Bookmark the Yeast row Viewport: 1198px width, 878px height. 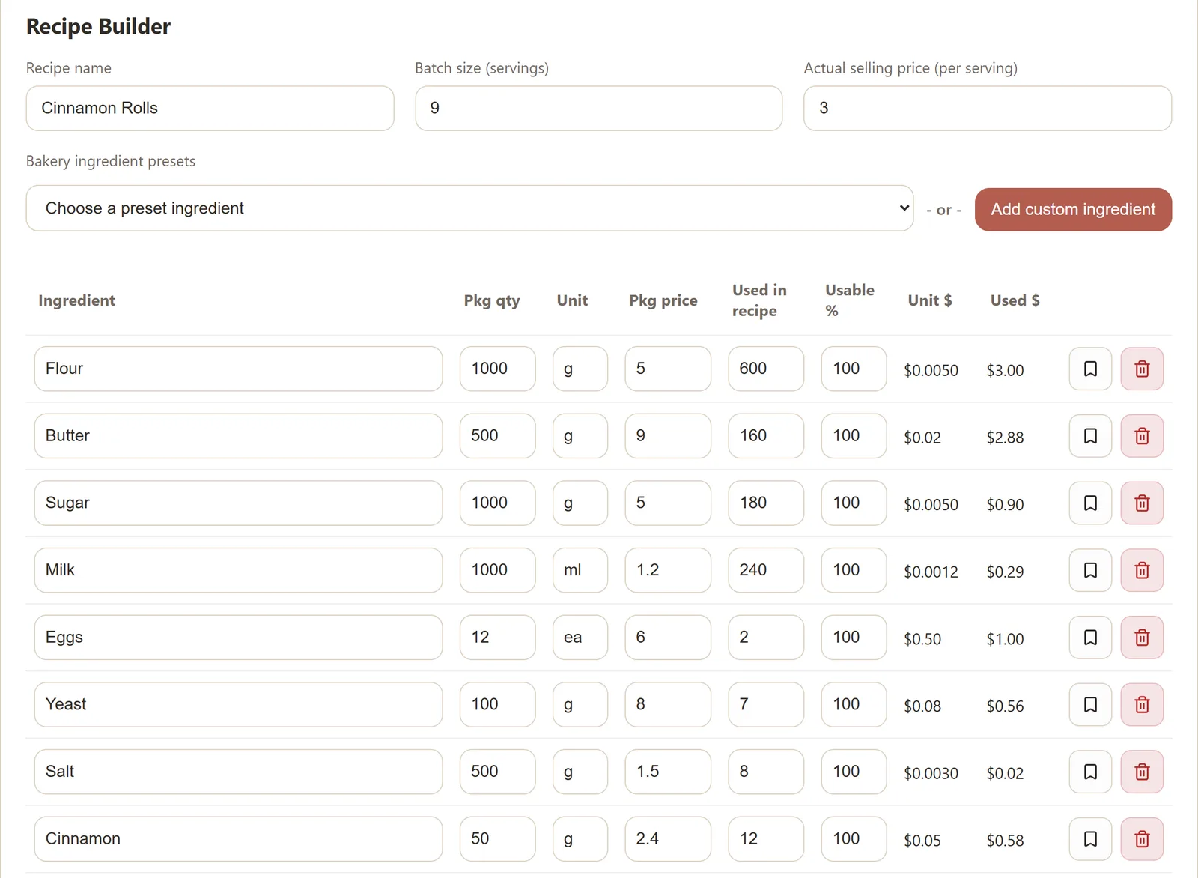coord(1090,704)
